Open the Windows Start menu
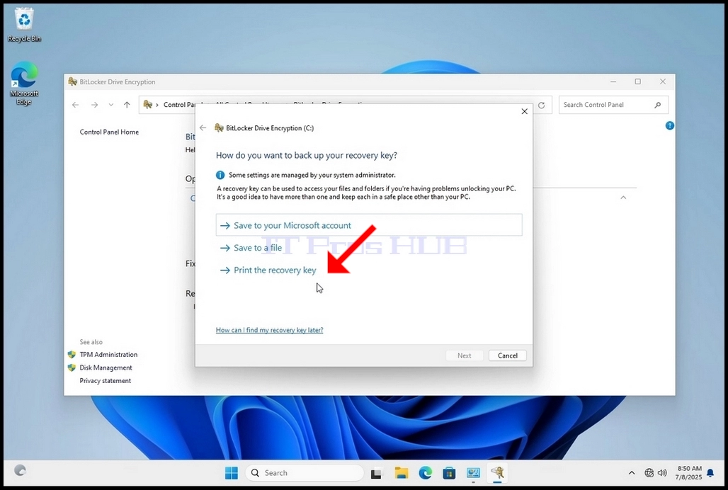The height and width of the screenshot is (490, 728). tap(231, 473)
